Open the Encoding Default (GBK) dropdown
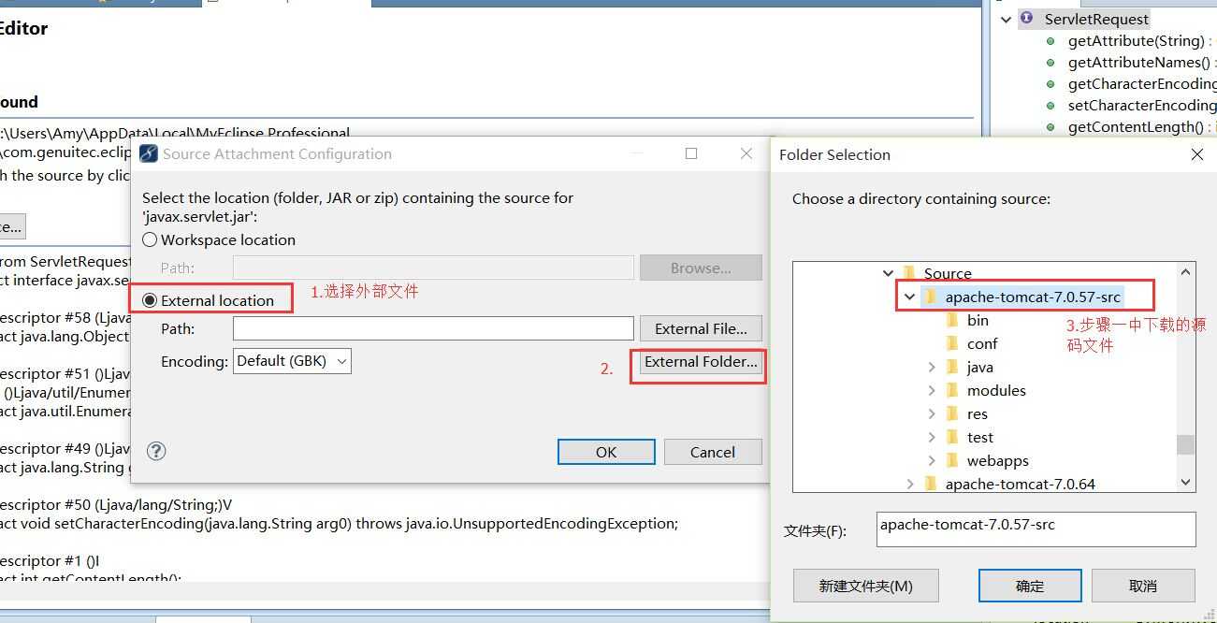The height and width of the screenshot is (623, 1217). point(292,361)
